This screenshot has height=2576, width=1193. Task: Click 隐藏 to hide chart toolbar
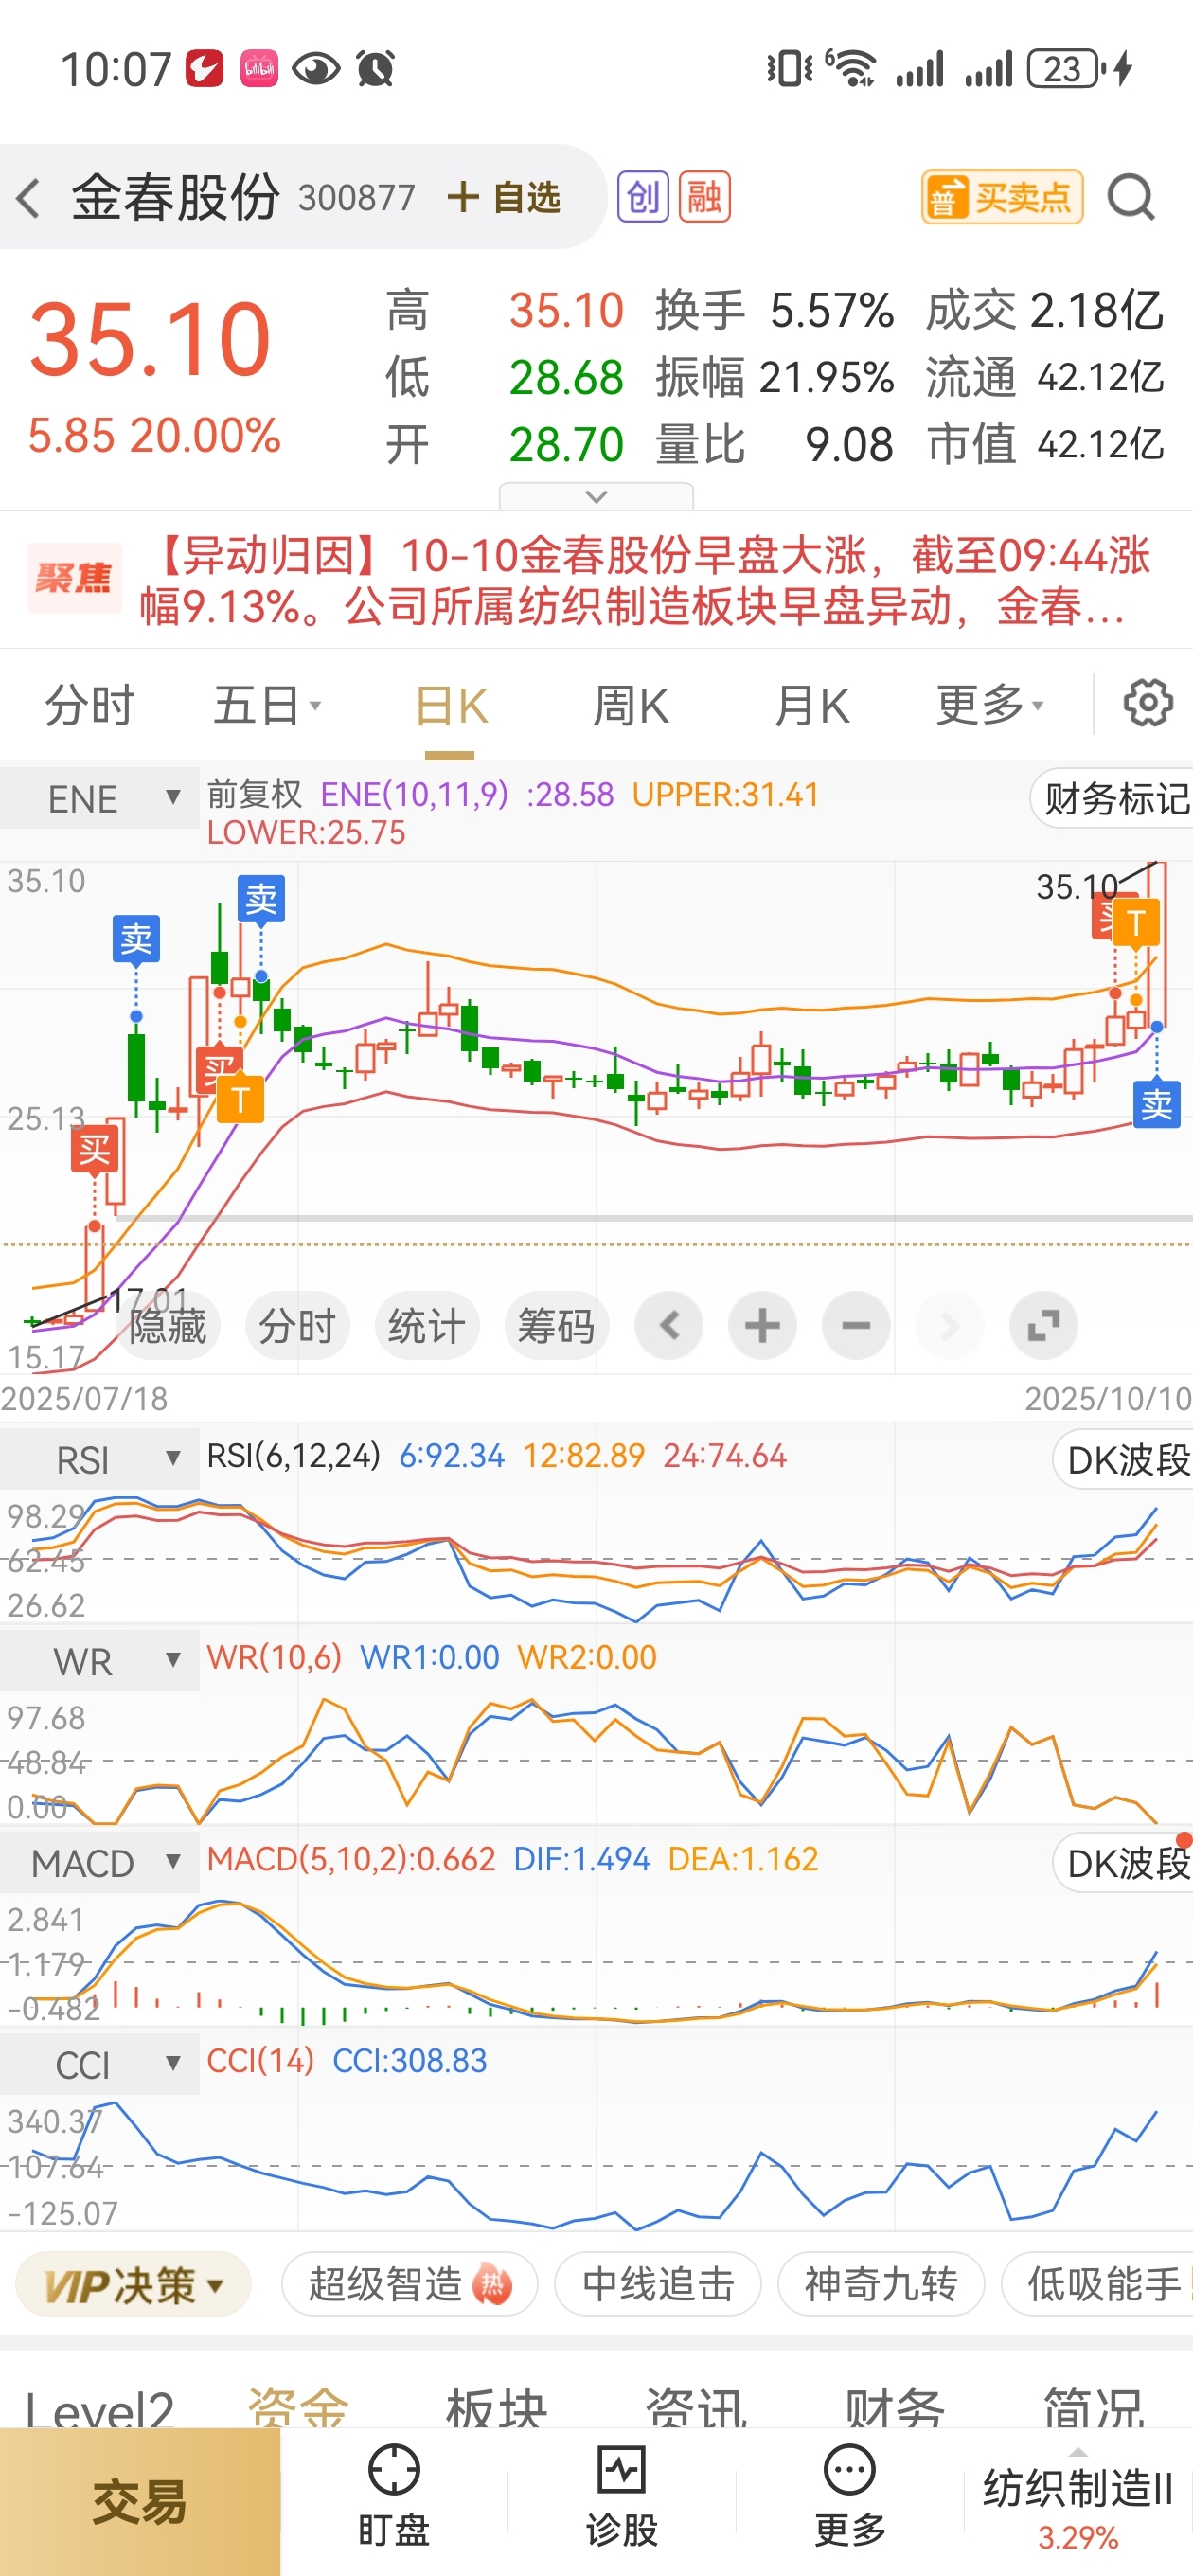tap(167, 1326)
